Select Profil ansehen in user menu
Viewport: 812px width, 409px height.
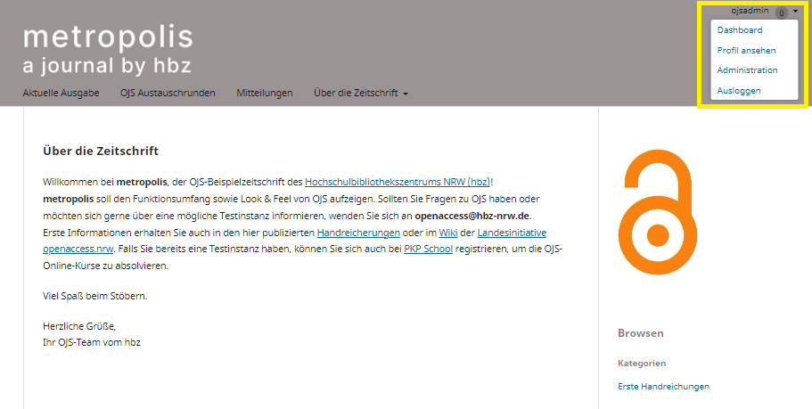[x=746, y=51]
